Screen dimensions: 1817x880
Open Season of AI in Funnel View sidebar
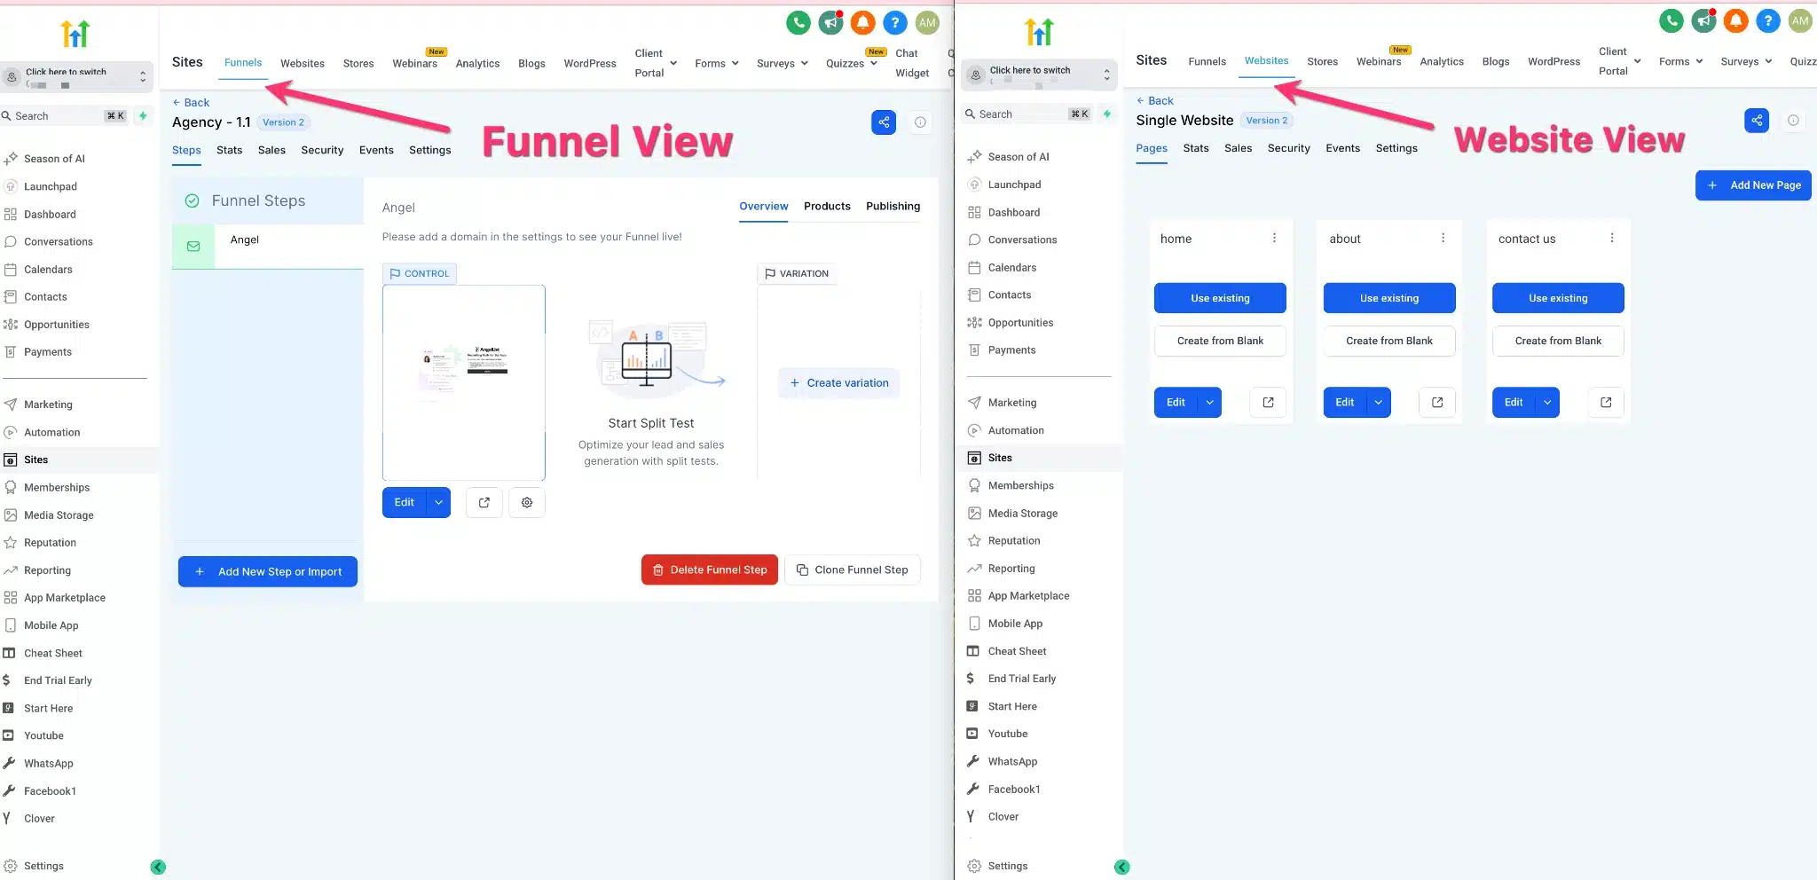(54, 158)
